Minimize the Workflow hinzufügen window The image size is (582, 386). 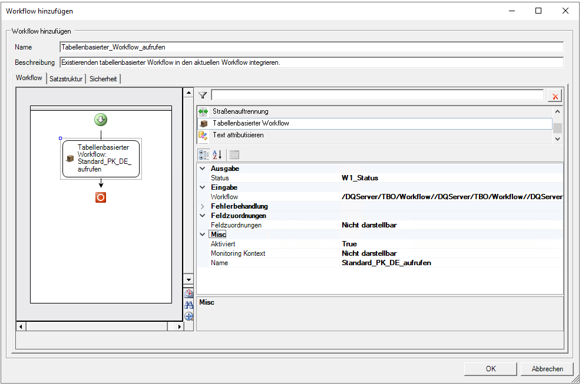tap(511, 11)
